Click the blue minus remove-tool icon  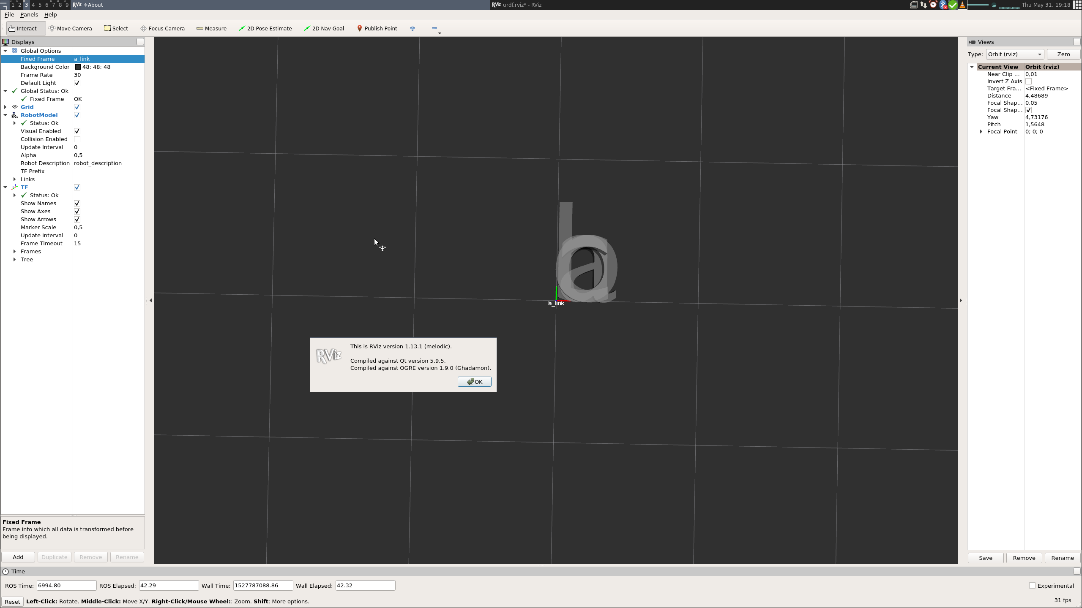[434, 28]
